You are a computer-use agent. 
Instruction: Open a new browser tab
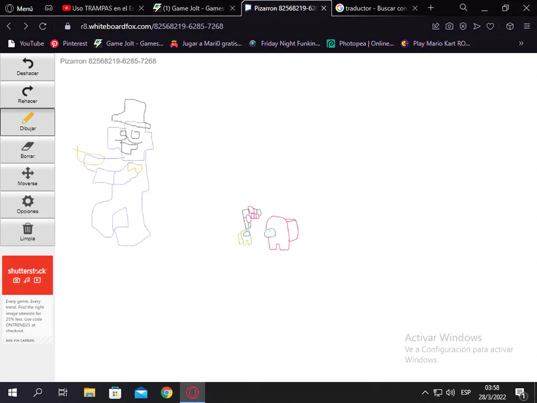431,8
